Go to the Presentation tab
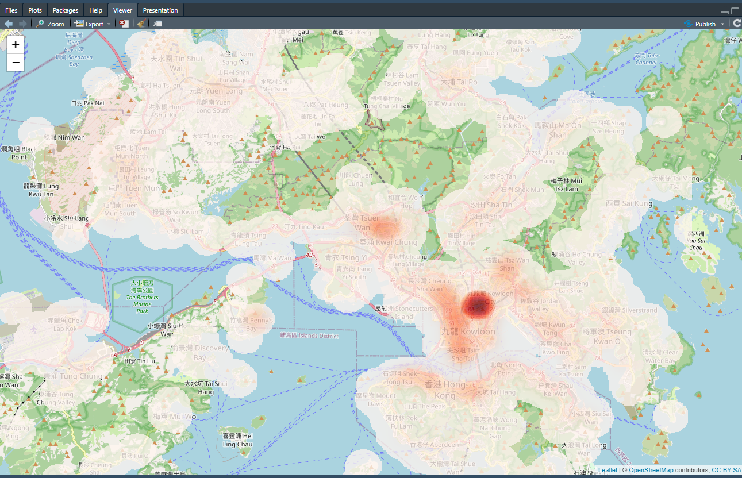Image resolution: width=742 pixels, height=478 pixels. pyautogui.click(x=160, y=10)
